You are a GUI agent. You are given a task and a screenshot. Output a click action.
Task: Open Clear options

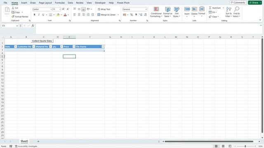214,16
